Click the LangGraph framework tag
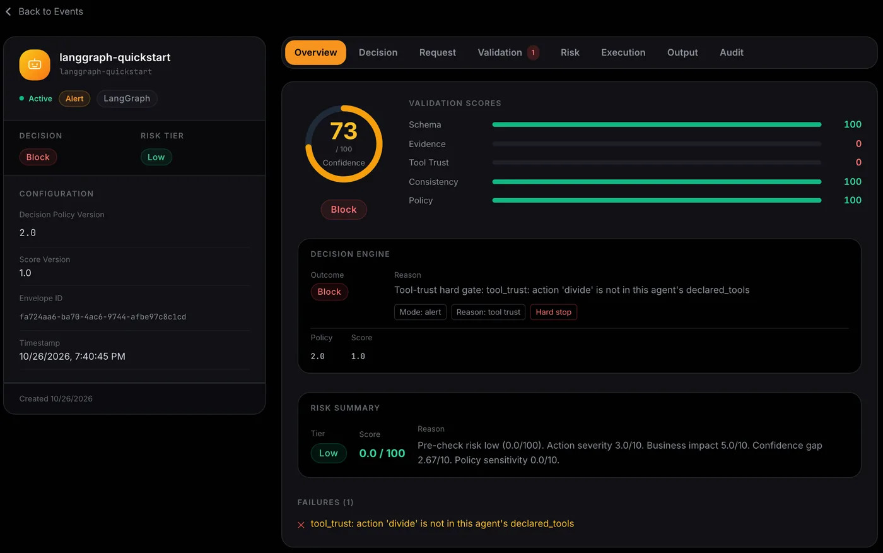Screen dimensions: 883x553 (127, 98)
